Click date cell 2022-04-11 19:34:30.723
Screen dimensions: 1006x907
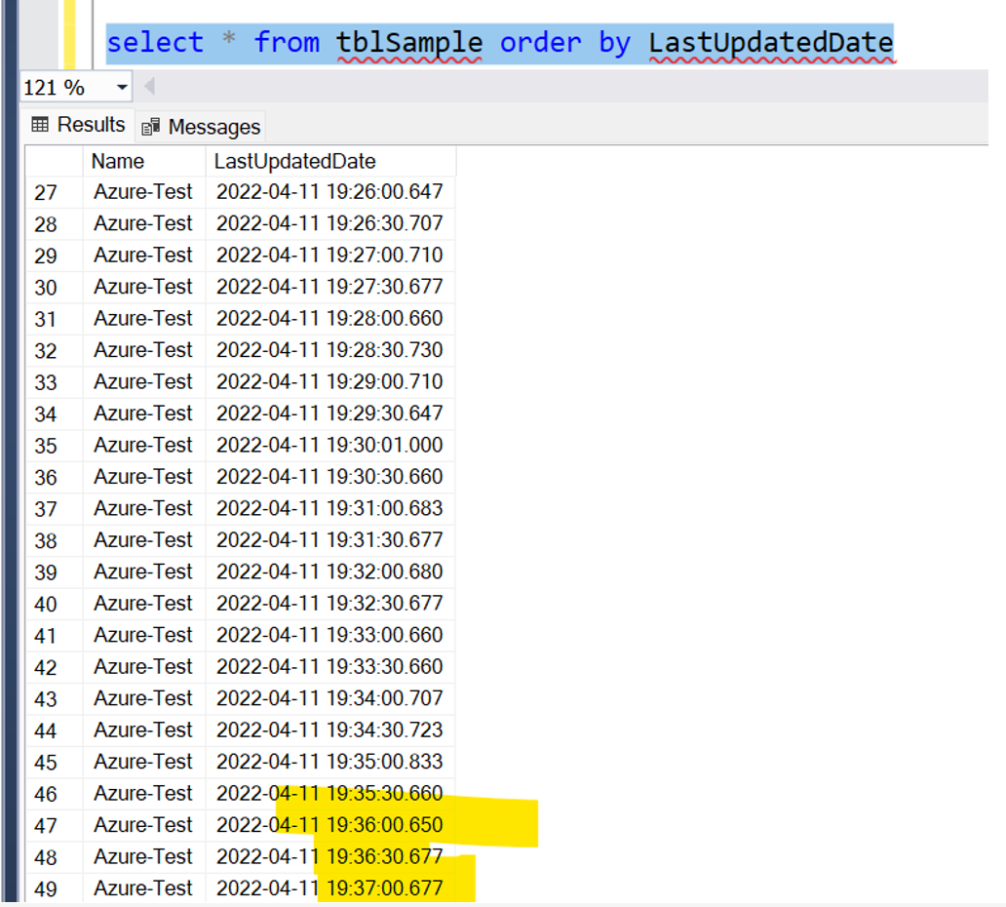pyautogui.click(x=330, y=730)
